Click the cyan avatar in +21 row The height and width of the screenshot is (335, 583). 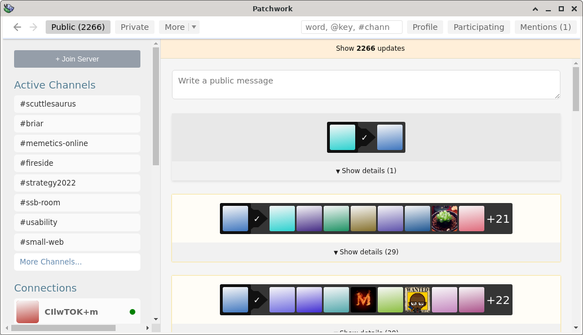[282, 219]
